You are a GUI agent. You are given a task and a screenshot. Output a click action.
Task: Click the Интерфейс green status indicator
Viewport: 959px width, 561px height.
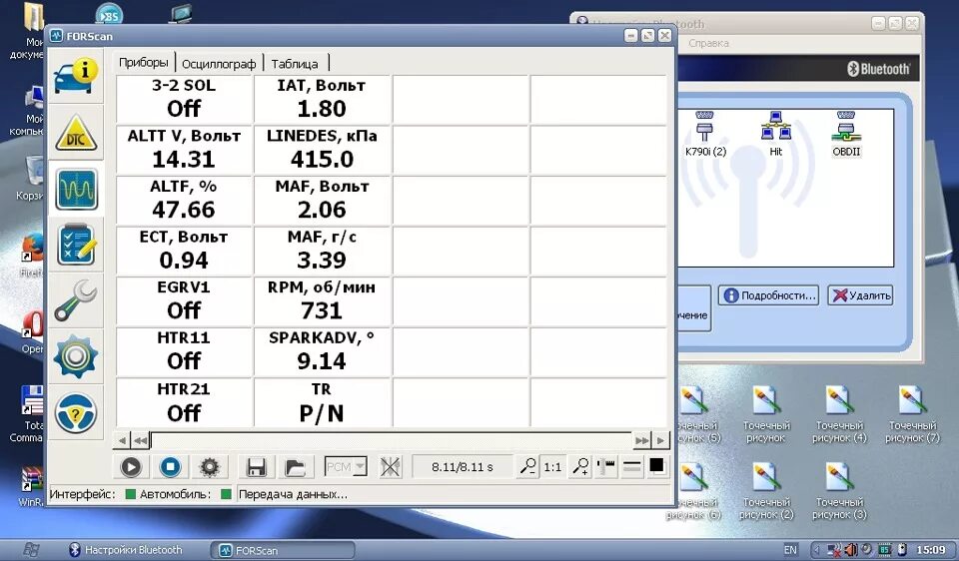coord(130,494)
